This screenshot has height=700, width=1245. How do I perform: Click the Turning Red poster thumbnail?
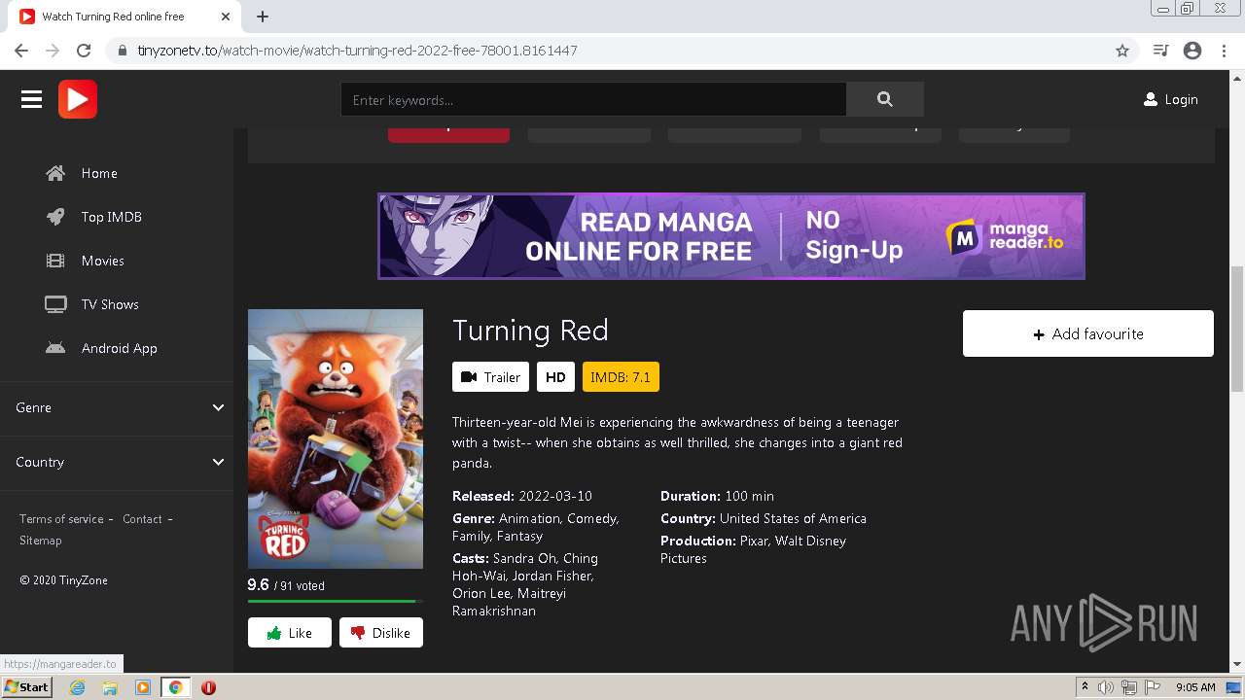[336, 438]
